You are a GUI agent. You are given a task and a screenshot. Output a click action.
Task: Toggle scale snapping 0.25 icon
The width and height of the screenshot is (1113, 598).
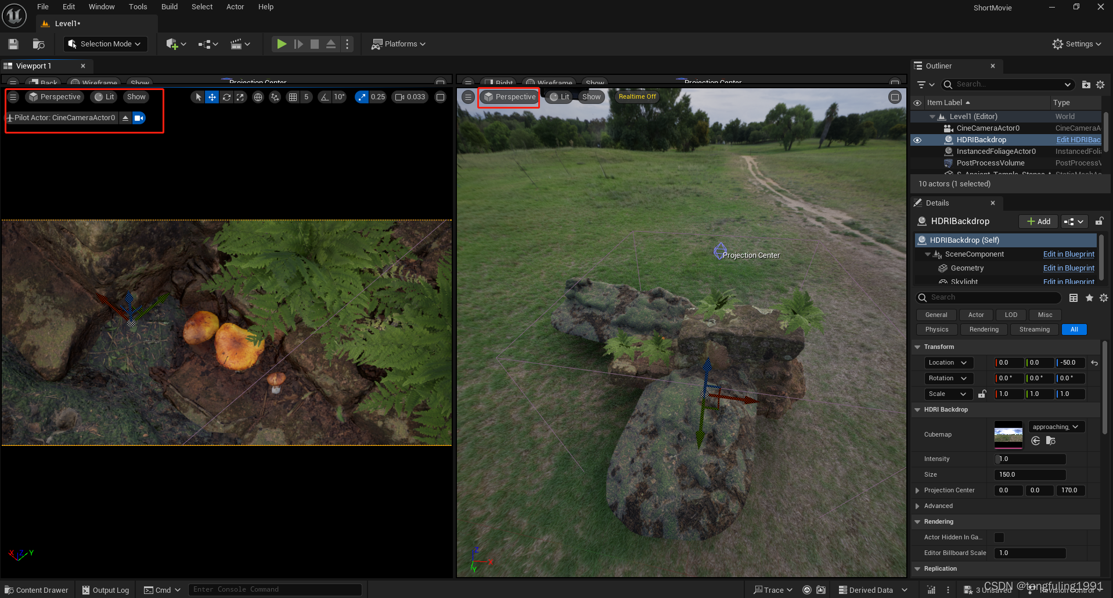coord(362,97)
